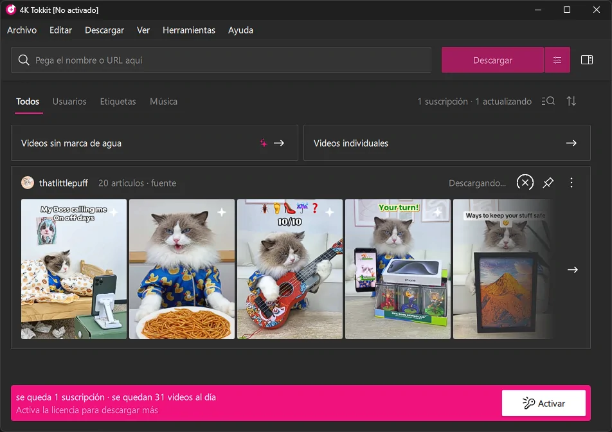Open the Herramientas menu
This screenshot has width=612, height=432.
[189, 30]
